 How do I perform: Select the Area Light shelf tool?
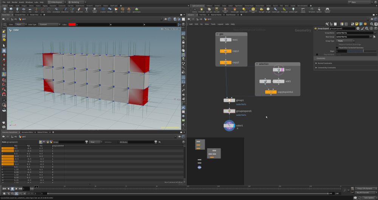tap(217, 10)
